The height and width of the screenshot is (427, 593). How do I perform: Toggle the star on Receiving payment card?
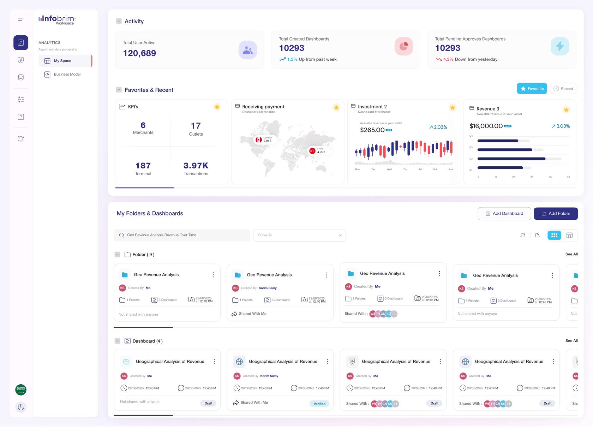336,107
